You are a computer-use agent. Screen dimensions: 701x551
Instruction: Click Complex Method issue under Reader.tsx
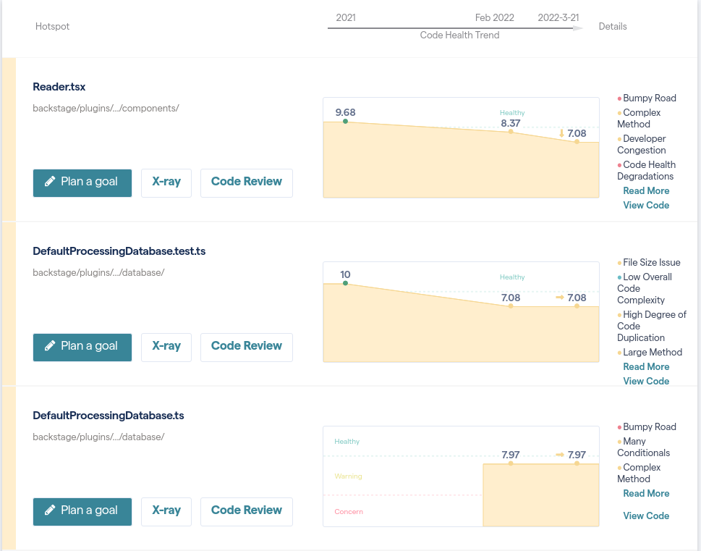tap(639, 119)
